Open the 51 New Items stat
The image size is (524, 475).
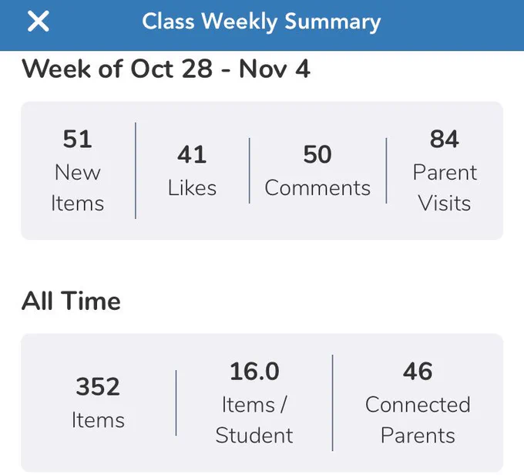tap(78, 170)
